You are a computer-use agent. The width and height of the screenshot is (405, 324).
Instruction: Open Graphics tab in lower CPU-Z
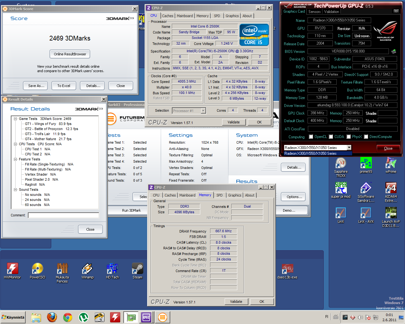tap(235, 195)
